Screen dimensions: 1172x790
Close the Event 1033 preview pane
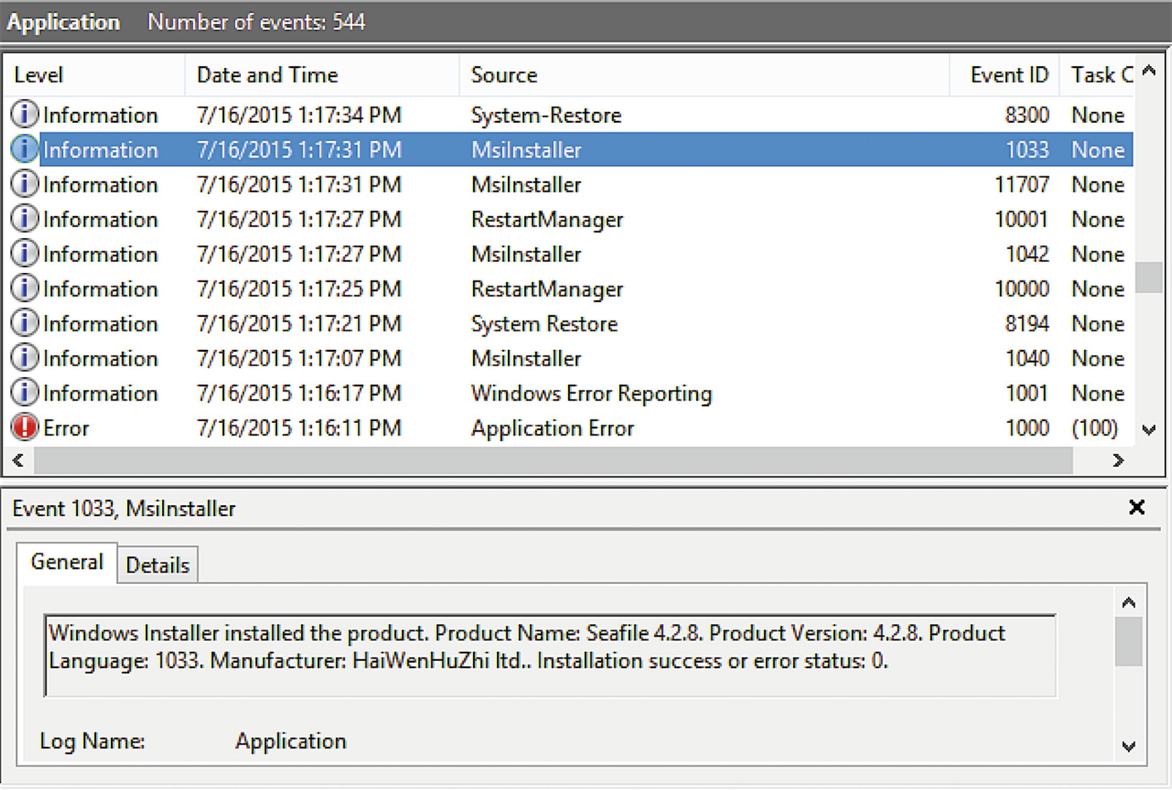[x=1137, y=507]
